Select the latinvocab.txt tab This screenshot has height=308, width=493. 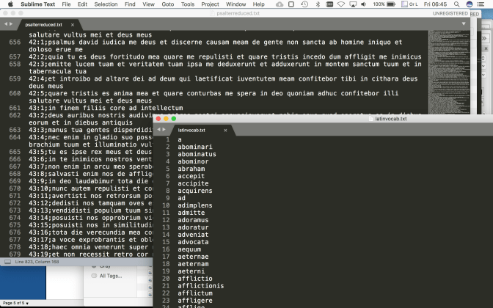pos(194,130)
